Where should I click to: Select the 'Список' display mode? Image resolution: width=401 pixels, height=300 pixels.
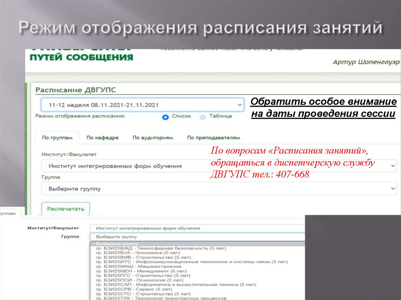pos(166,116)
